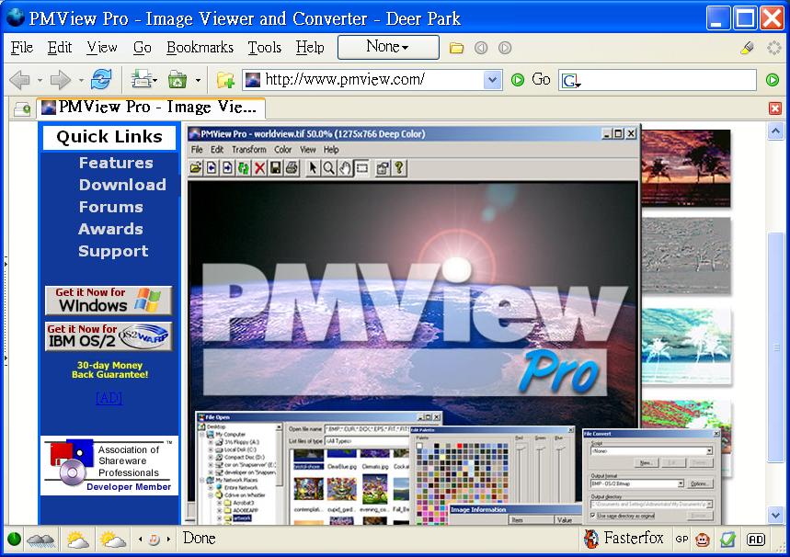Click the music note icon in the status bar
The image size is (790, 557).
coord(155,540)
